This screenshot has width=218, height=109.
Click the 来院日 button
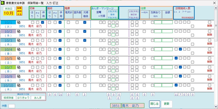[x=9, y=9]
